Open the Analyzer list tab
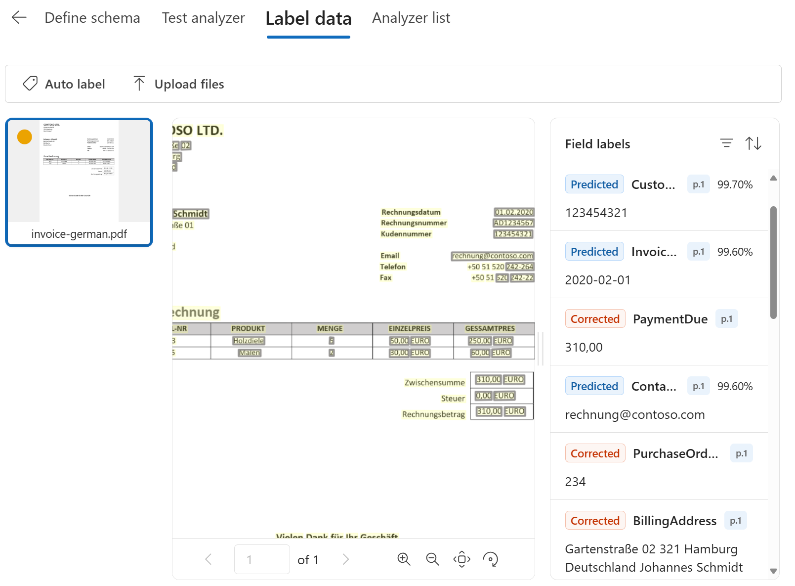 tap(411, 18)
